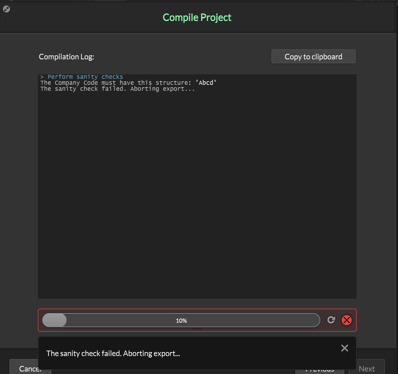
Task: Click the filled portion of the progress bar
Action: pos(54,320)
